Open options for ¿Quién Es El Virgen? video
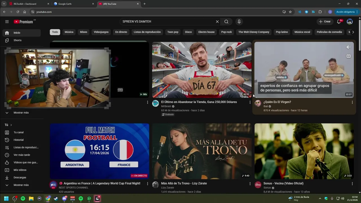This screenshot has height=203, width=361. coord(352,102)
